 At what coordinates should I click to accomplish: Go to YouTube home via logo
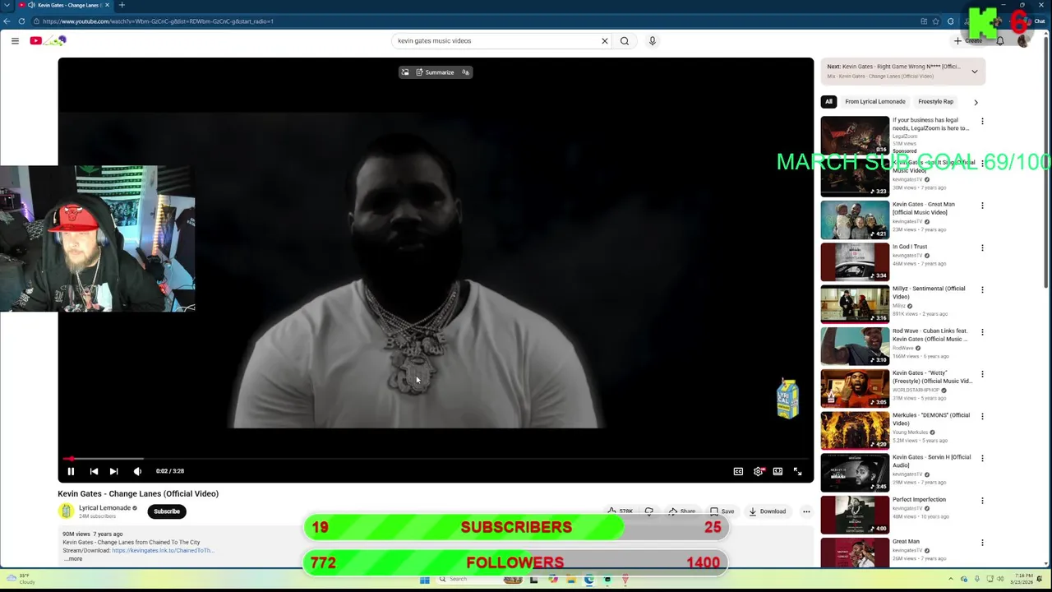click(48, 40)
